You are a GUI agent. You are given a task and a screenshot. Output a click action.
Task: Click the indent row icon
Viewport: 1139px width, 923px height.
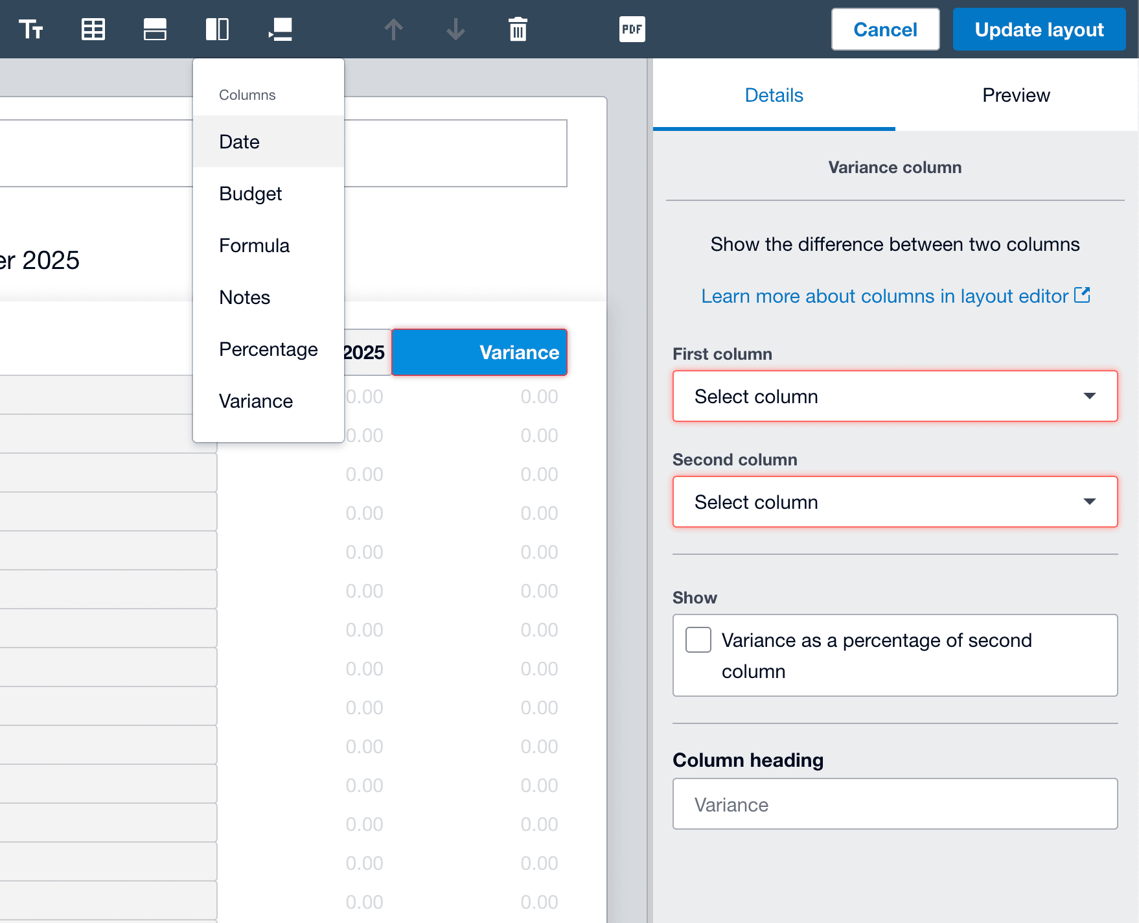pyautogui.click(x=279, y=29)
